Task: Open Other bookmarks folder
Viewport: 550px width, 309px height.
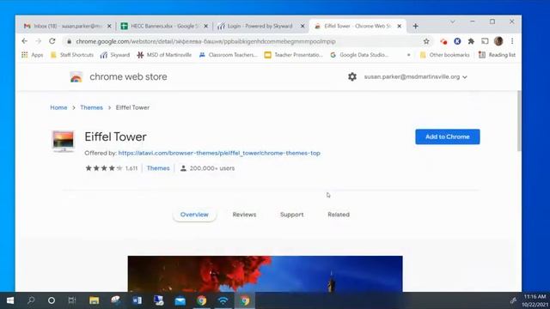Action: click(x=445, y=55)
